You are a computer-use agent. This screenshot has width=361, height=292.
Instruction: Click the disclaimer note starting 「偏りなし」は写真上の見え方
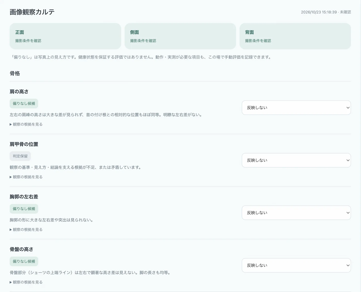[x=141, y=57]
